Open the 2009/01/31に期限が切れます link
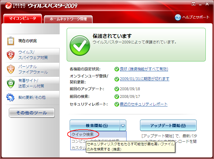 (x=145, y=79)
